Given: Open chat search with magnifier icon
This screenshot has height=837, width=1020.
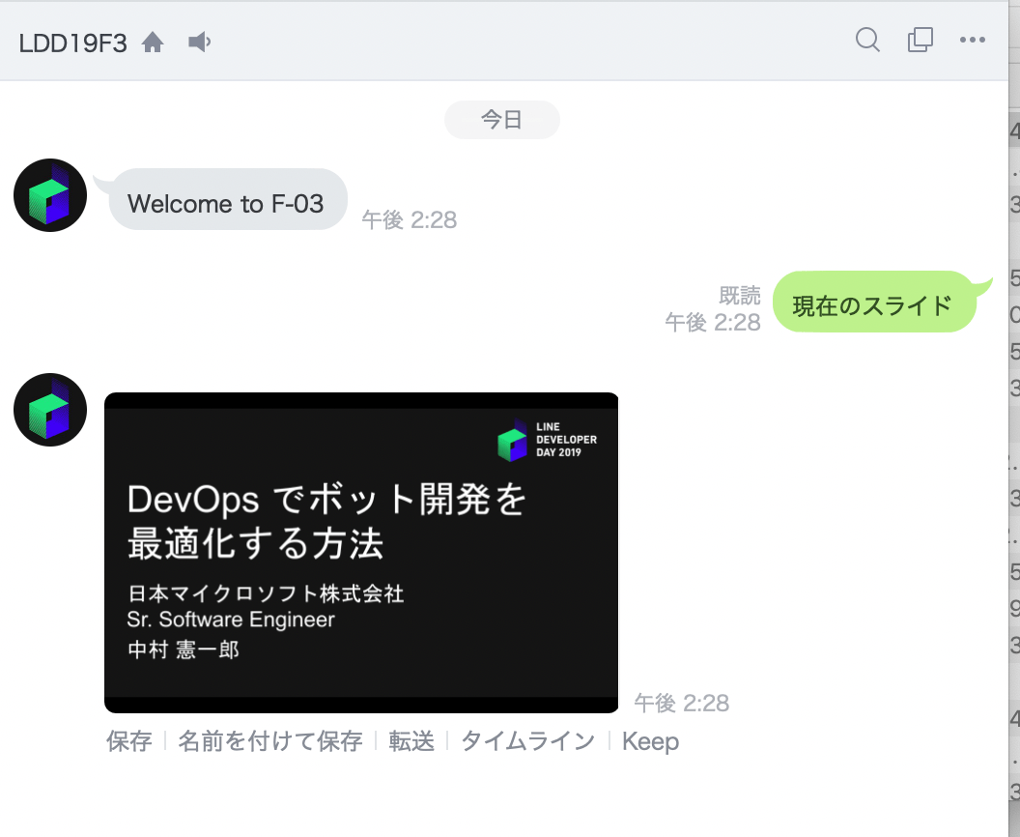Looking at the screenshot, I should [867, 40].
